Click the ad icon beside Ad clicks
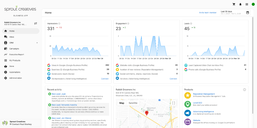 pos(117,78)
